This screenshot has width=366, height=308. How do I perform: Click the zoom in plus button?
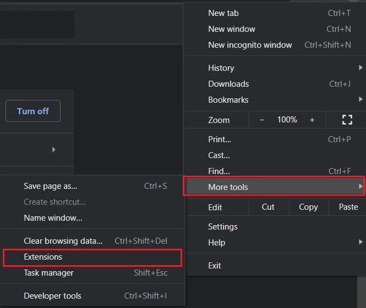tap(312, 120)
